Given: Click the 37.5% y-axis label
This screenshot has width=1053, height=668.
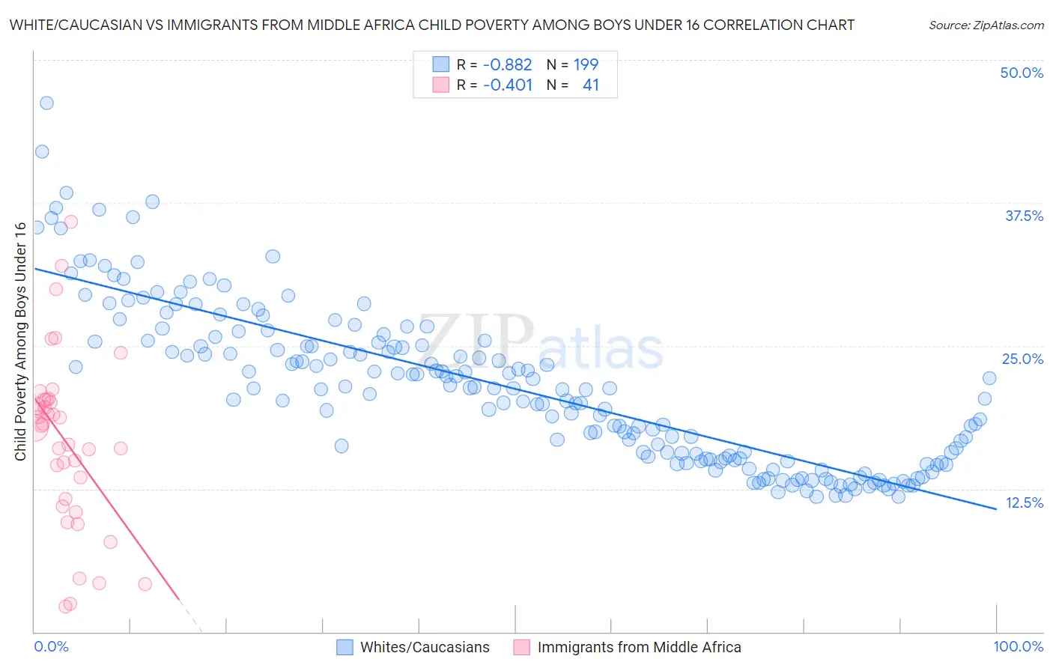Looking at the screenshot, I should point(1024,216).
